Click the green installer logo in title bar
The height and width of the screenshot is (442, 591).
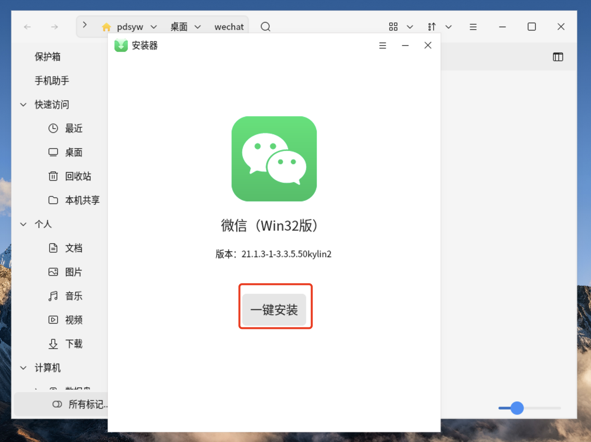[x=121, y=45]
